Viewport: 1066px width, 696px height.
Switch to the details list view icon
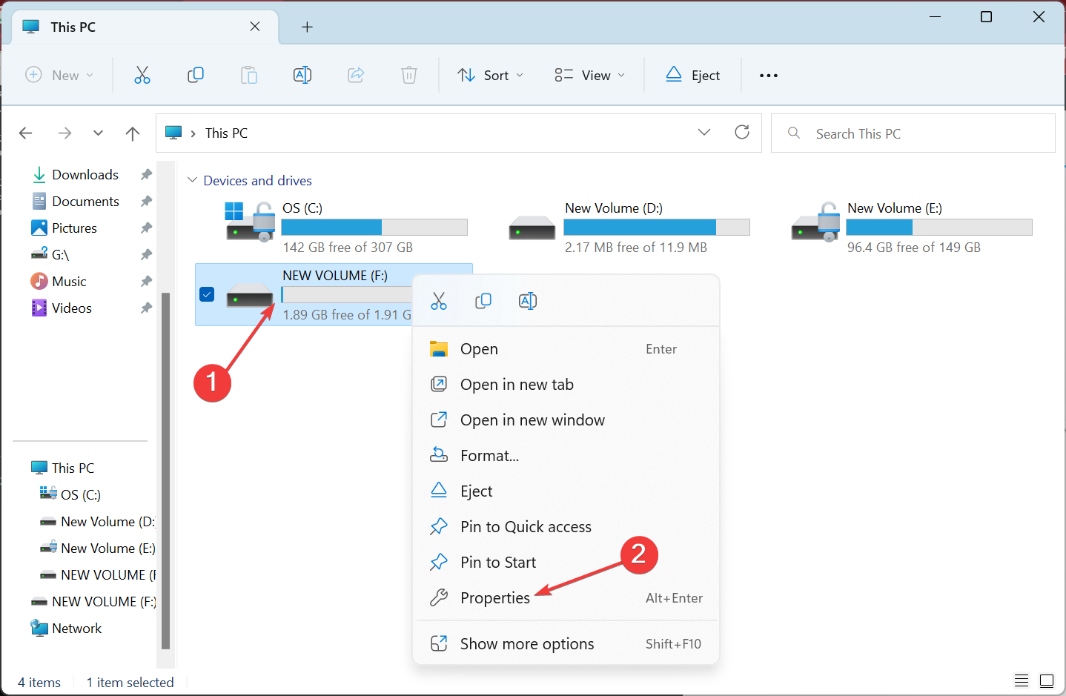tap(1022, 680)
